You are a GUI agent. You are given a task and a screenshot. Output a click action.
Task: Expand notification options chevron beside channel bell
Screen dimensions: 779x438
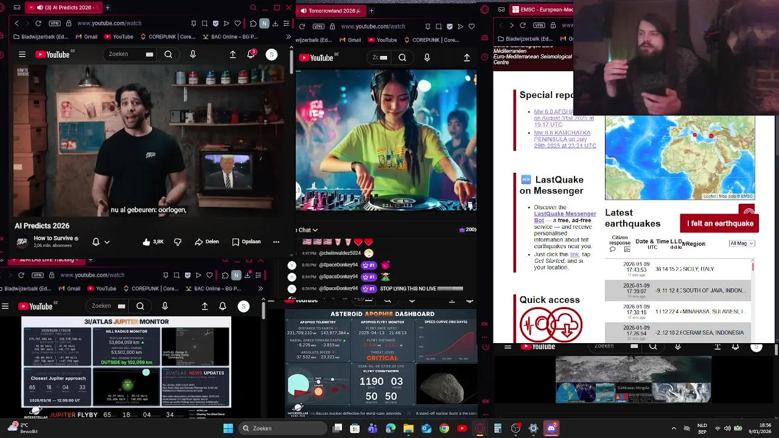click(107, 242)
